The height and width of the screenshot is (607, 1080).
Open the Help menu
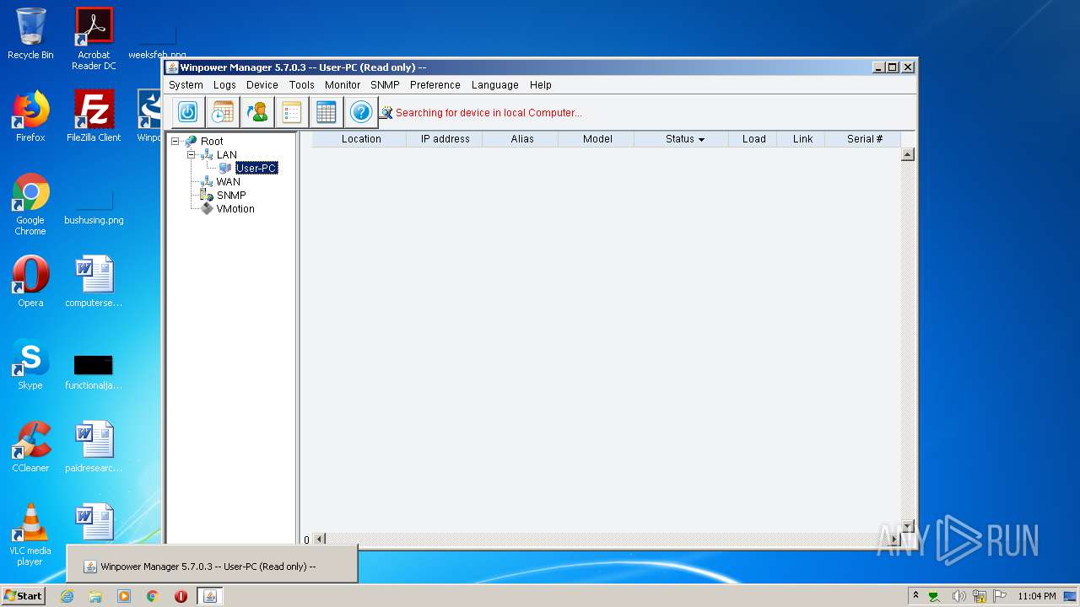click(x=541, y=85)
